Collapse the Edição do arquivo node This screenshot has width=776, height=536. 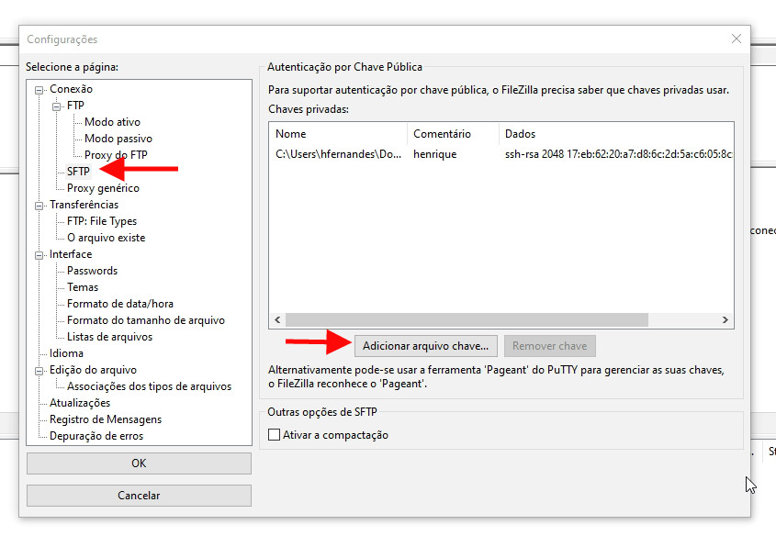tap(39, 371)
